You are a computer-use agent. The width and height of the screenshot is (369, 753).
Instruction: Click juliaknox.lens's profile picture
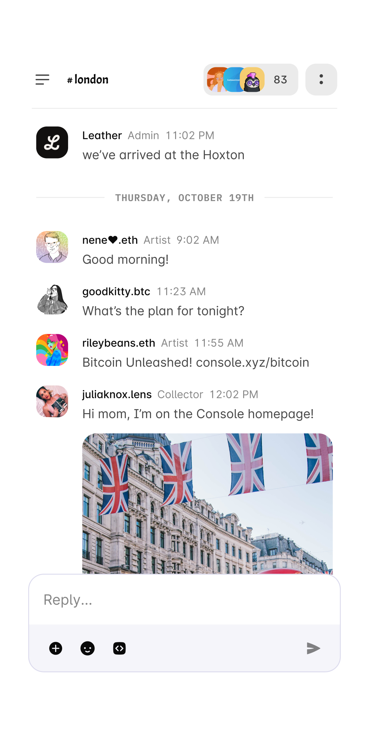click(52, 401)
